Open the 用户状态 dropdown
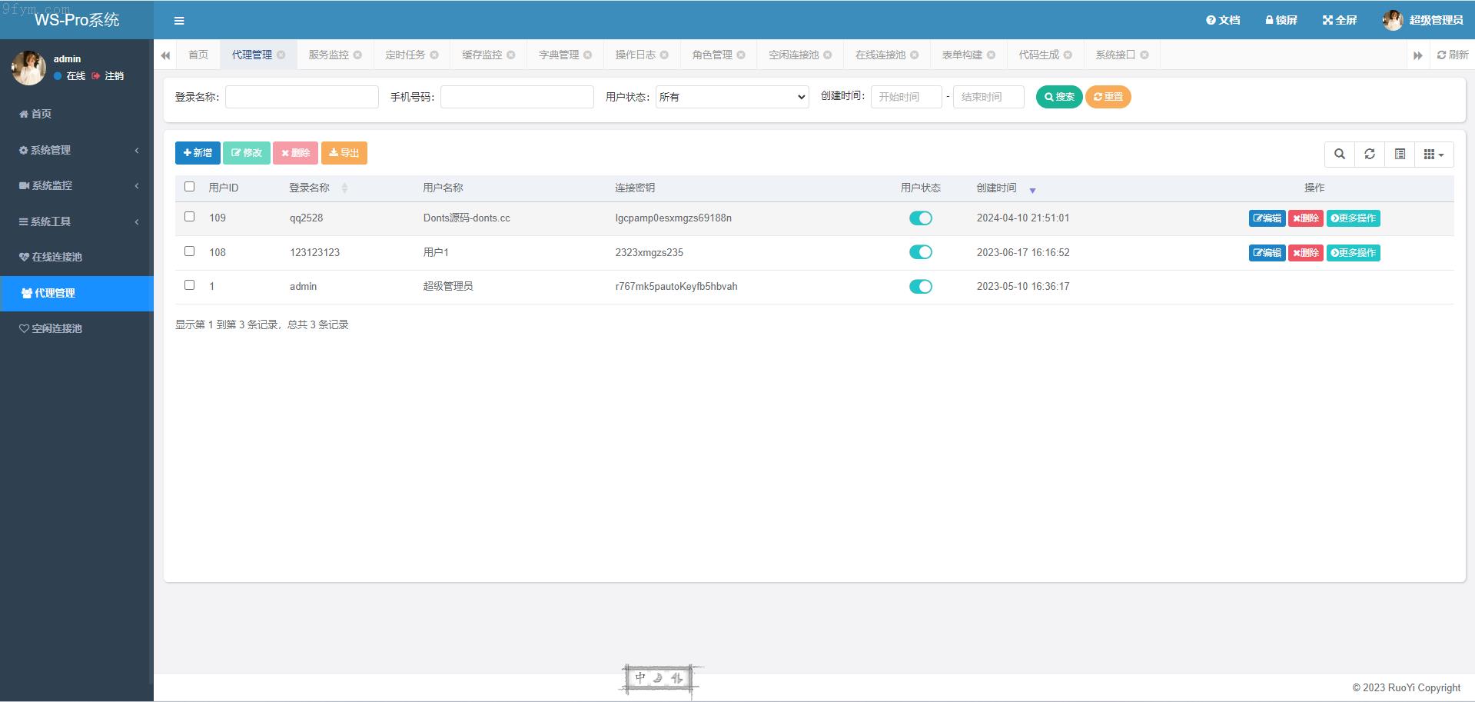 [732, 97]
